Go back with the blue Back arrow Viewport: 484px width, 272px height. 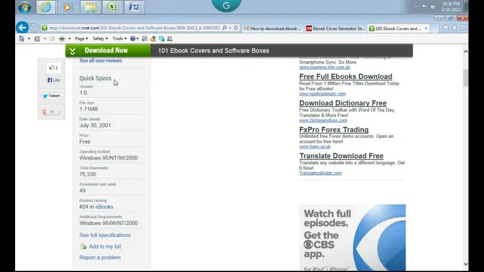(x=22, y=28)
